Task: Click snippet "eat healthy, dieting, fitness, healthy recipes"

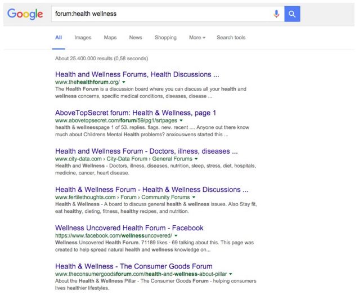Action: (x=122, y=211)
